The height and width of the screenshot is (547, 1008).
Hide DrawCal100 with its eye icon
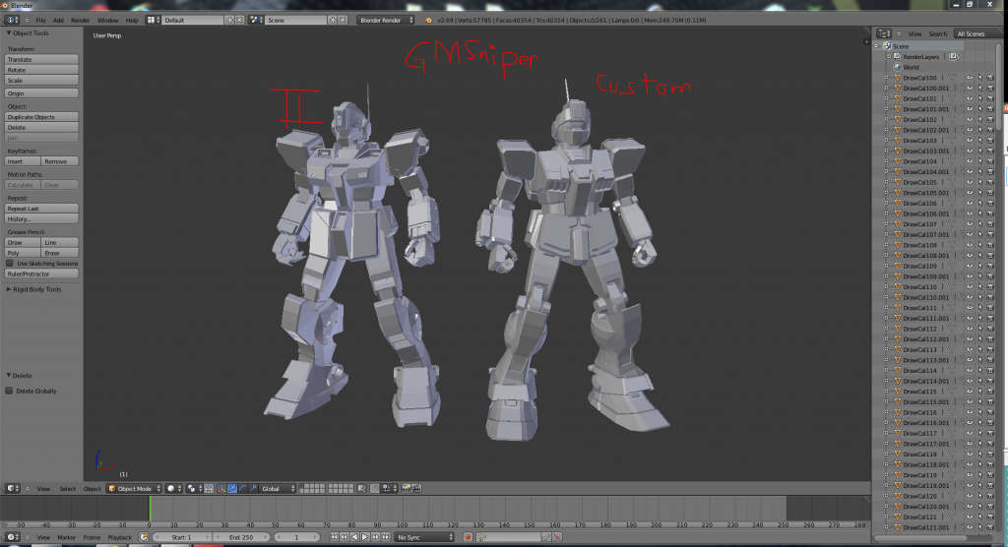pos(970,78)
